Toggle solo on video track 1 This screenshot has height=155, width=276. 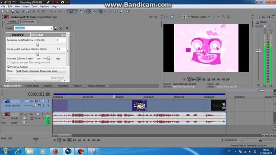pos(48,101)
